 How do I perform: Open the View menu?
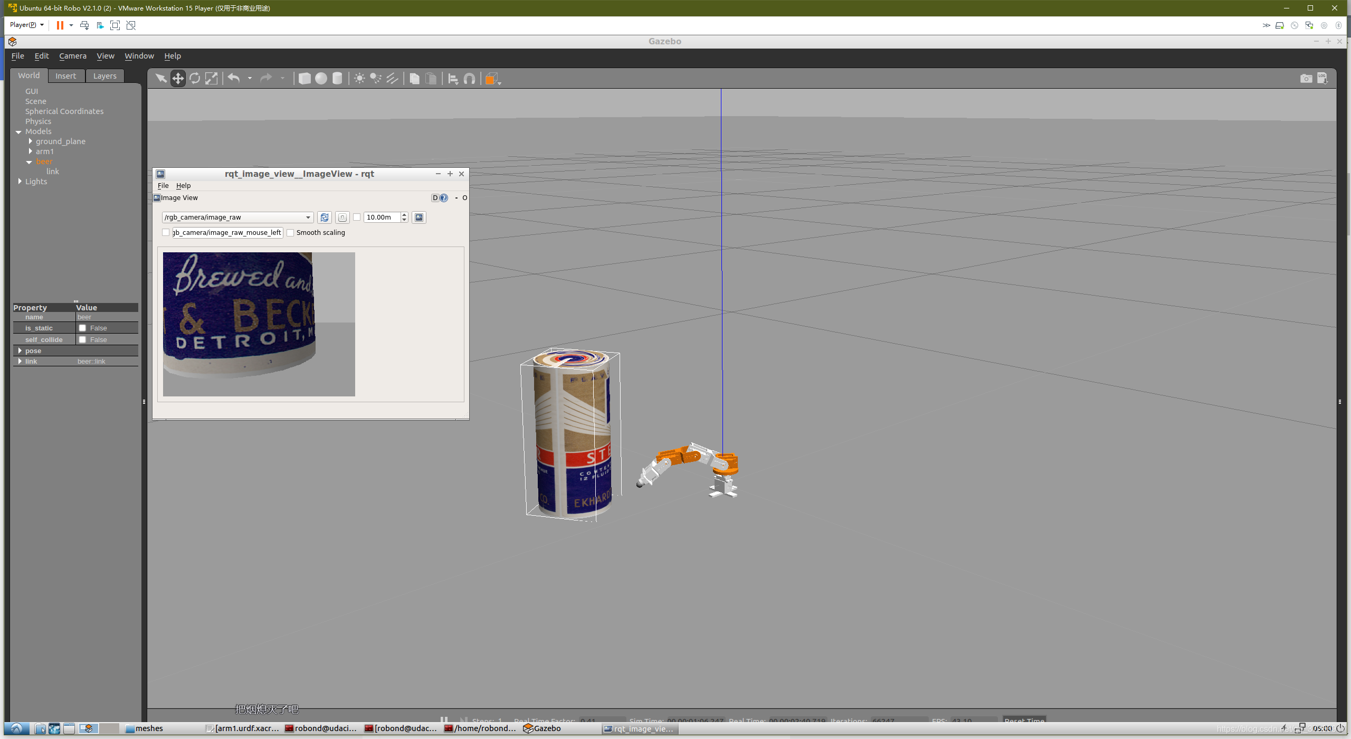pyautogui.click(x=106, y=56)
